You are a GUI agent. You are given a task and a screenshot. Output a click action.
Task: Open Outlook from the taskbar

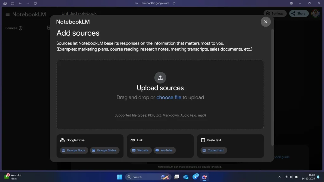click(x=186, y=177)
